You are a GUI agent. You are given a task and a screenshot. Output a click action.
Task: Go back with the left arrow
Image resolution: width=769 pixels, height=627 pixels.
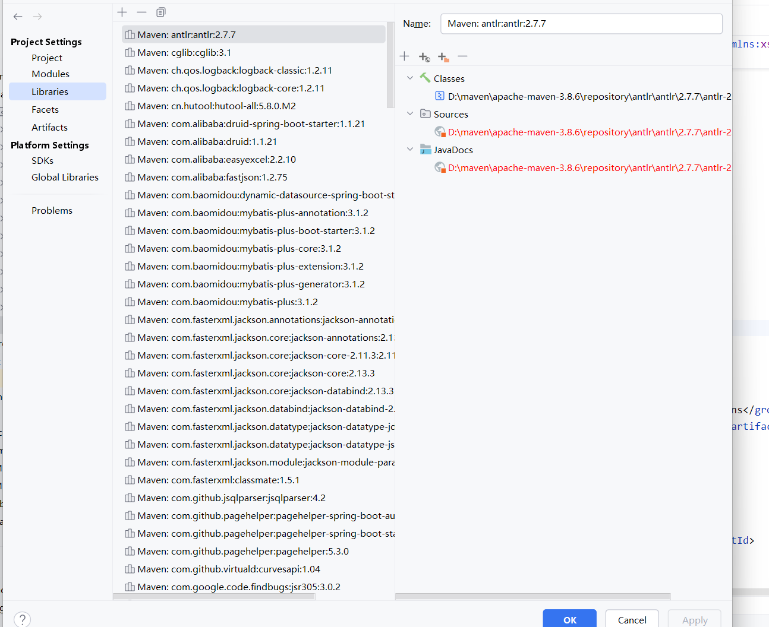(18, 17)
